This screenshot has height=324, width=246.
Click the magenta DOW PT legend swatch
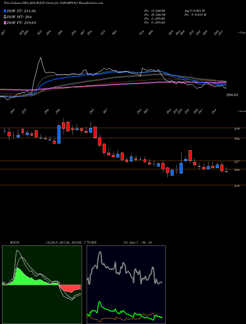[x=5, y=23]
